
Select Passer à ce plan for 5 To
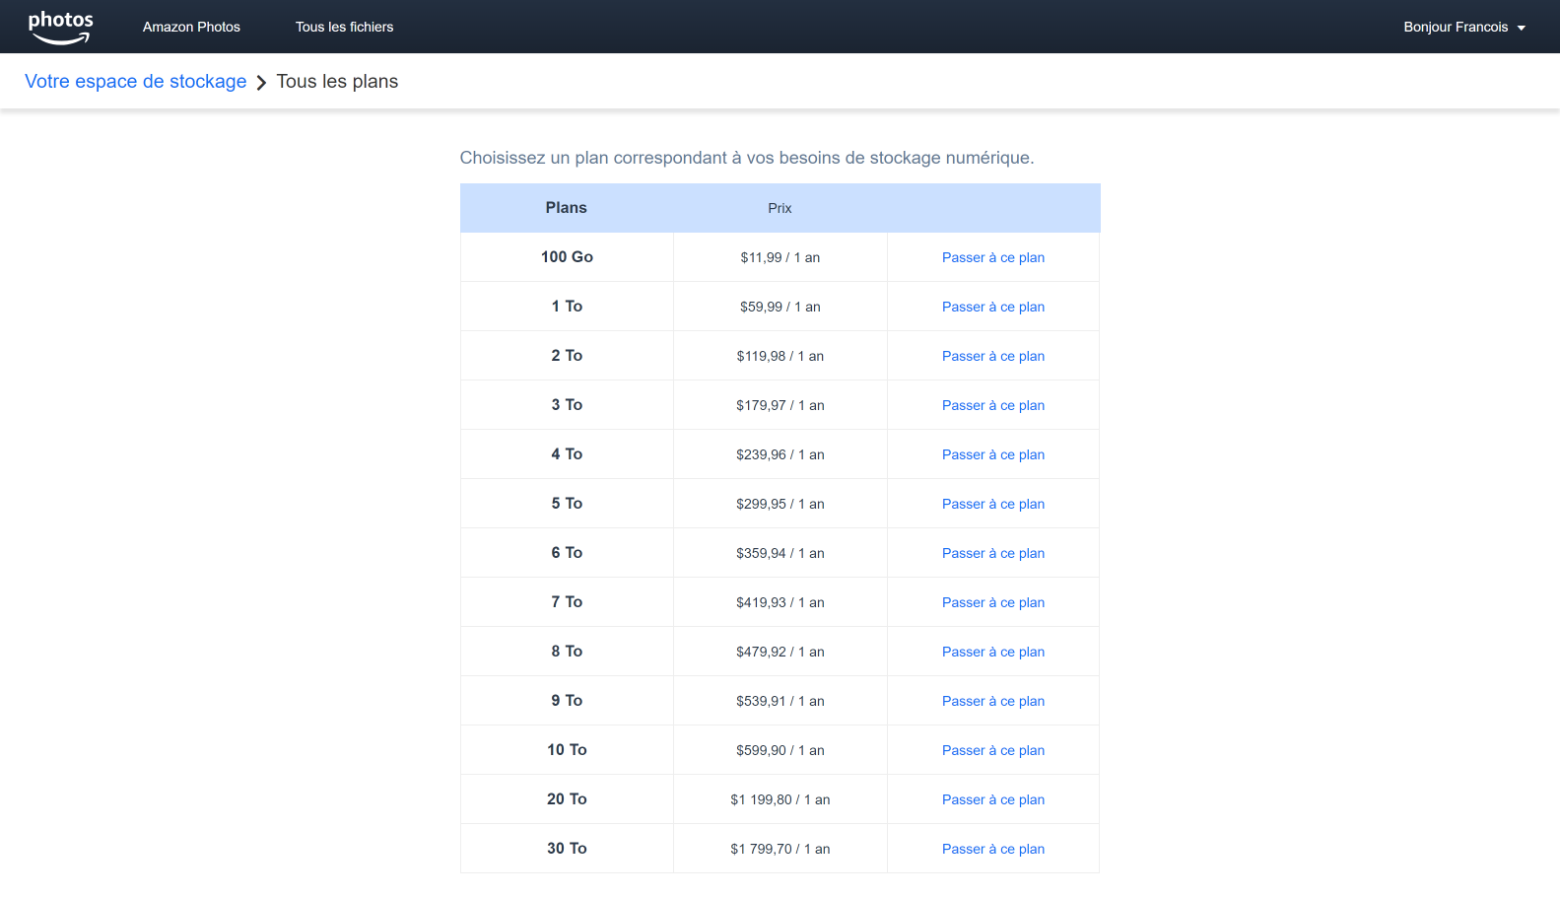(x=992, y=504)
